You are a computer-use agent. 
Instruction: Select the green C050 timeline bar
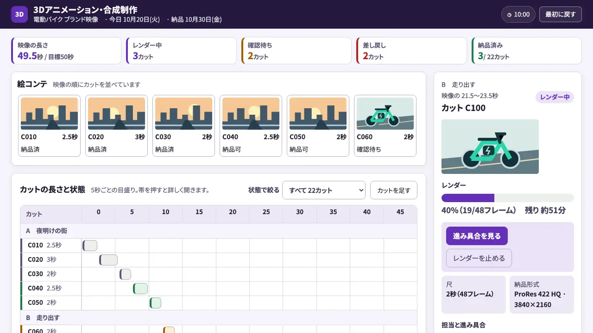pyautogui.click(x=155, y=303)
